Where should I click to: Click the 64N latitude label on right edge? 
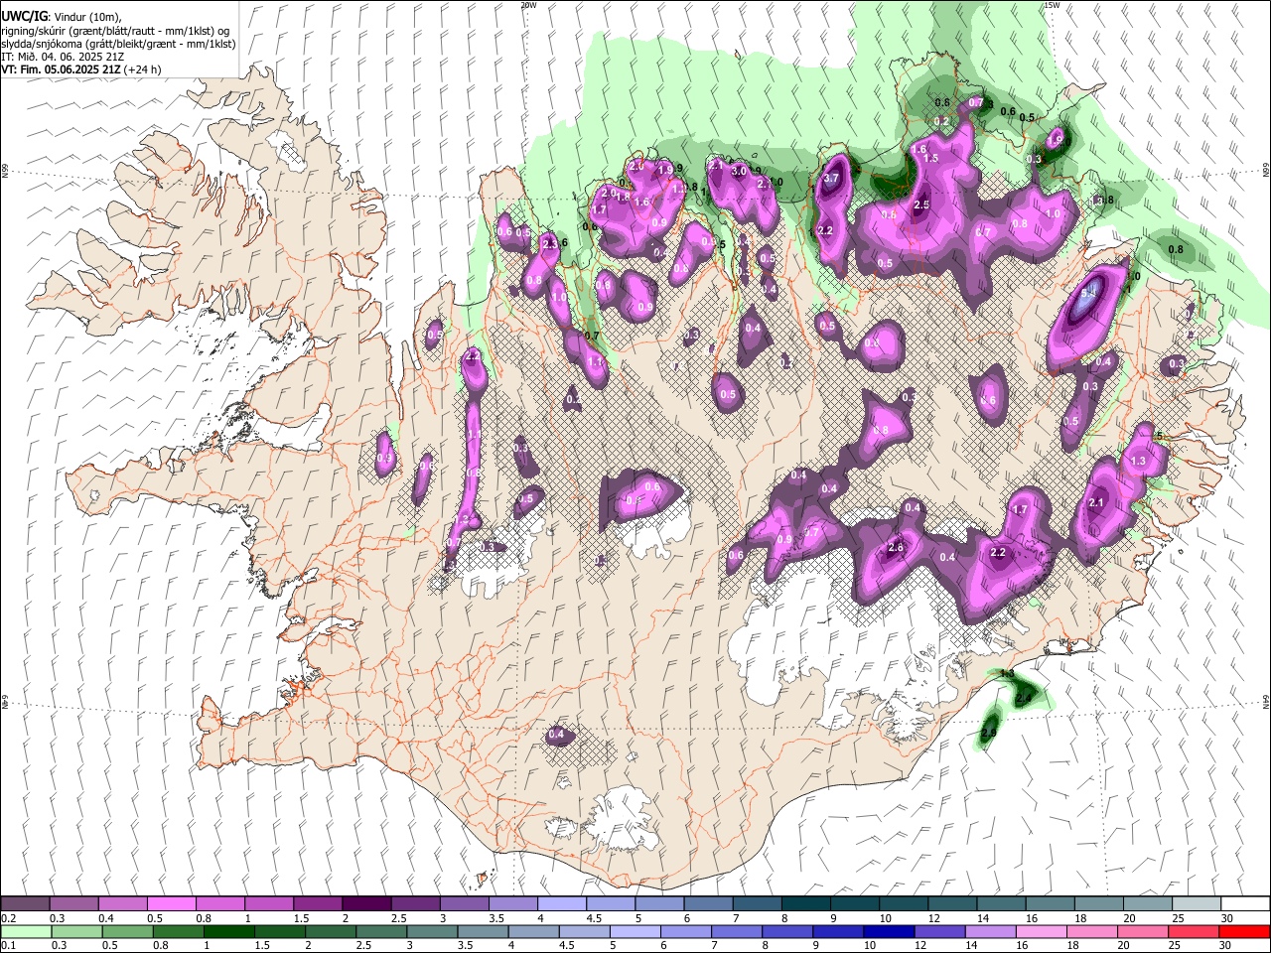click(1266, 701)
